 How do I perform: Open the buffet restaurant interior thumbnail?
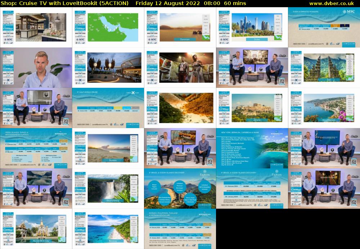[x=36, y=27]
